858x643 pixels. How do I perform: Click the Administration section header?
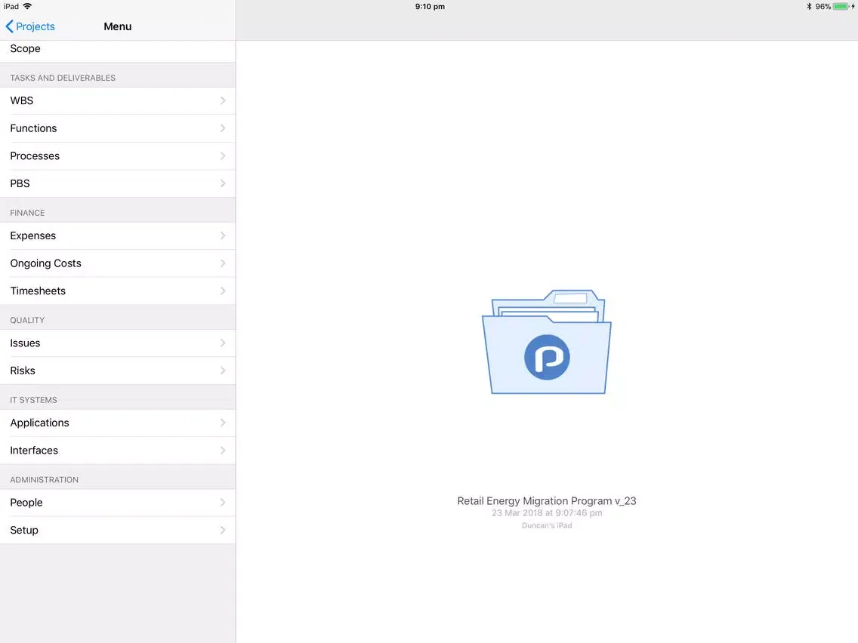pyautogui.click(x=45, y=479)
